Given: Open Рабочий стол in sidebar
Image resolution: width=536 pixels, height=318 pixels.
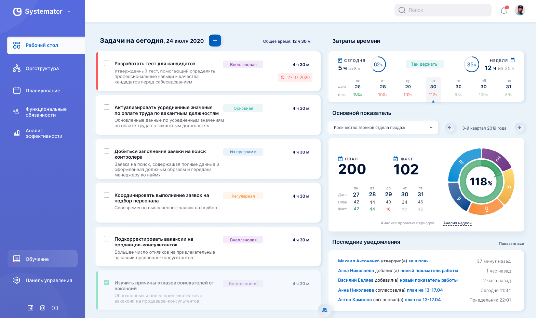Looking at the screenshot, I should click(x=46, y=45).
